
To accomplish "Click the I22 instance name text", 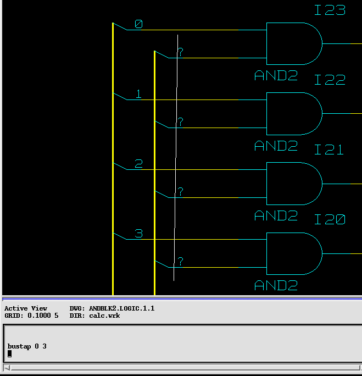I will tap(330, 80).
